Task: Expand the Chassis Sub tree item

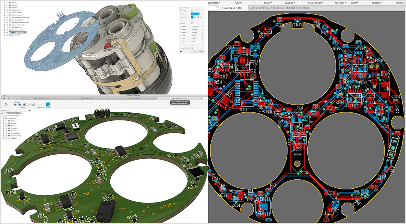Action: coord(5,13)
